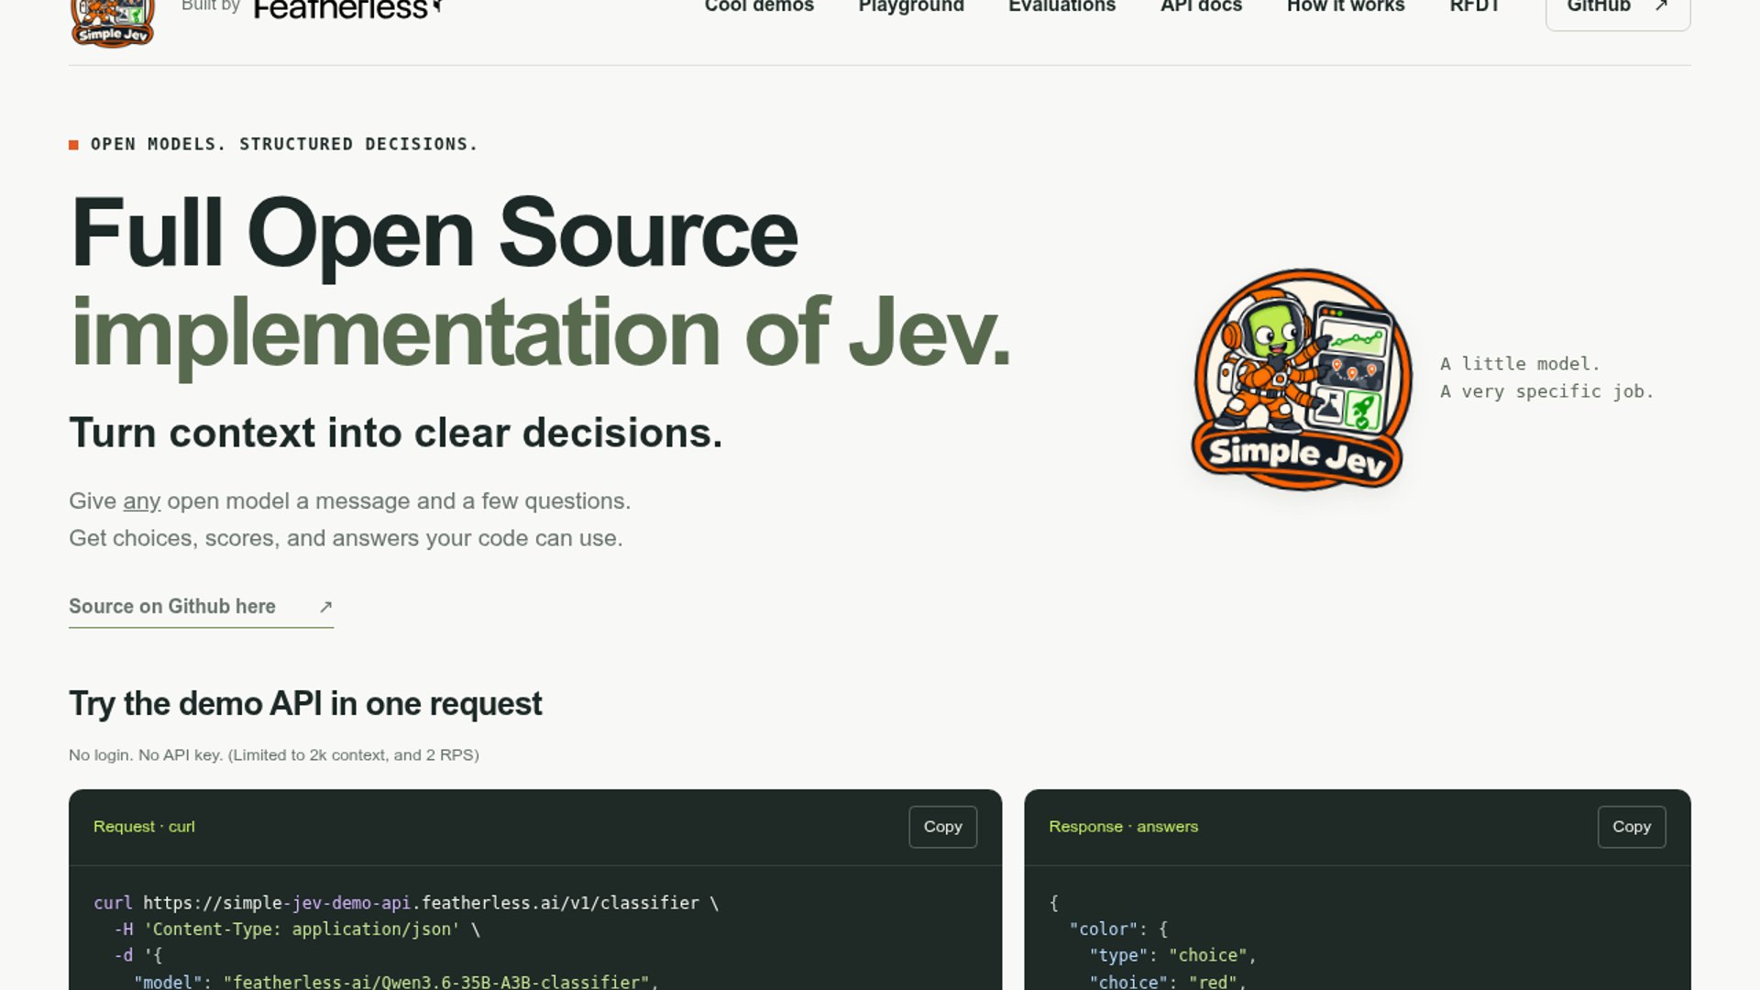Screen dimensions: 1760x990
Task: Click the large Simple Jev mascot image
Action: pyautogui.click(x=1302, y=379)
